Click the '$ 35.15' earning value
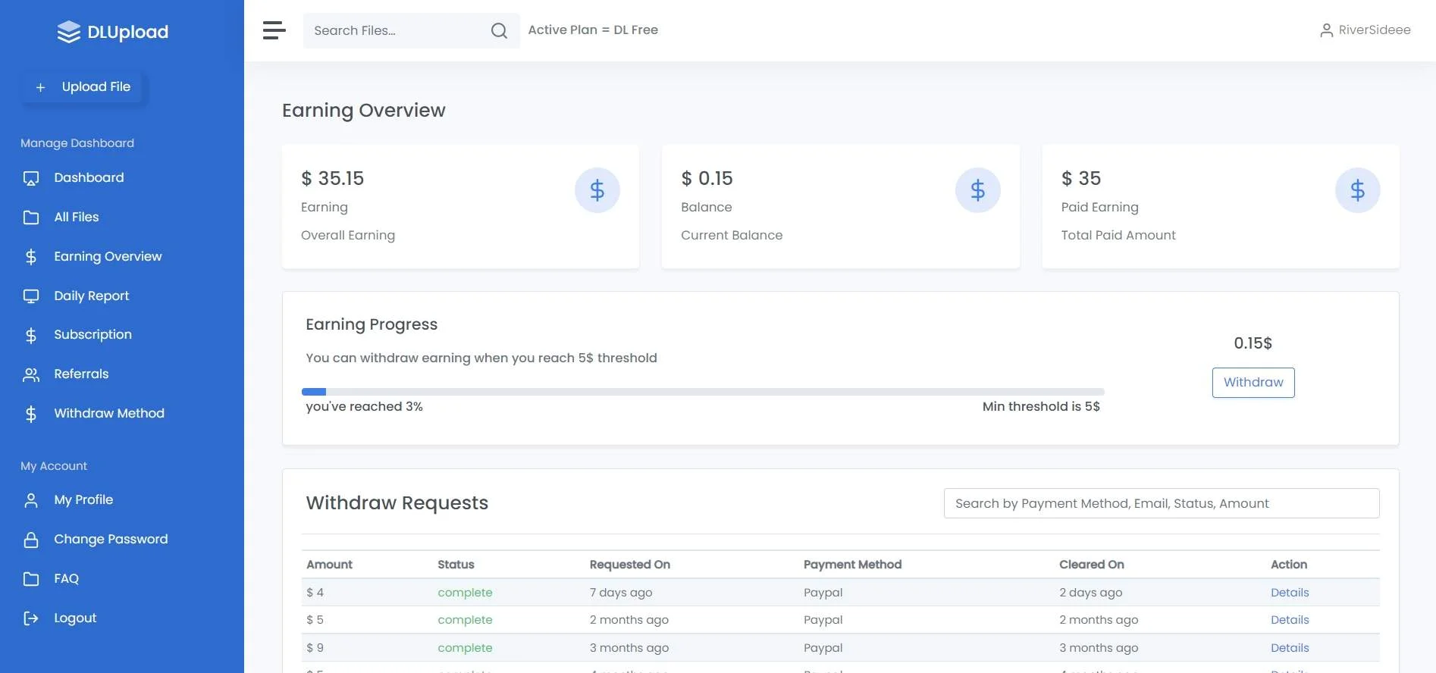The image size is (1436, 673). coord(332,178)
